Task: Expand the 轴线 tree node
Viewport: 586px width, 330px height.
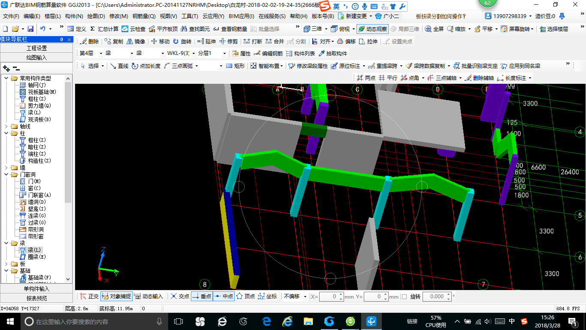Action: tap(6, 126)
